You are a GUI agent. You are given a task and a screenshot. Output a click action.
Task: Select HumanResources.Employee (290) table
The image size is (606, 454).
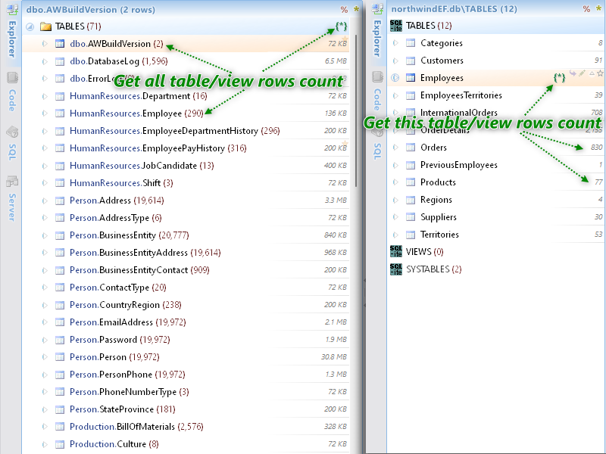[x=186, y=113]
